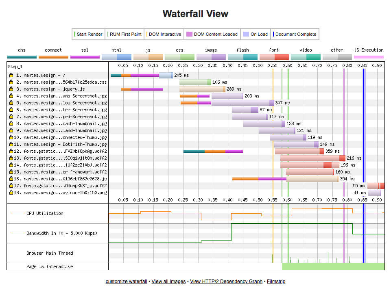Click the connect orange legend swatch
This screenshot has height=288, width=391.
[53, 57]
